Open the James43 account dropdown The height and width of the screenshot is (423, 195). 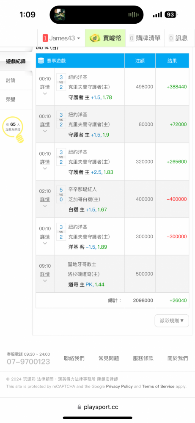61,38
